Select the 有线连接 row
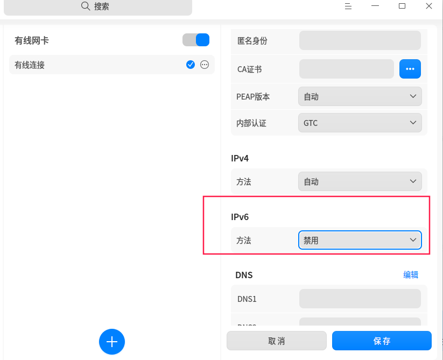The image size is (443, 360). pyautogui.click(x=112, y=65)
